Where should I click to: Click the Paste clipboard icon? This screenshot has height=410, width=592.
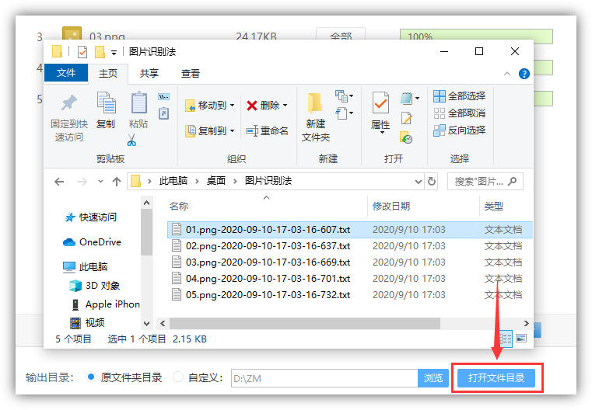click(x=139, y=102)
